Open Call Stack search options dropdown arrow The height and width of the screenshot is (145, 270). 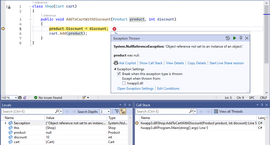click(x=195, y=112)
